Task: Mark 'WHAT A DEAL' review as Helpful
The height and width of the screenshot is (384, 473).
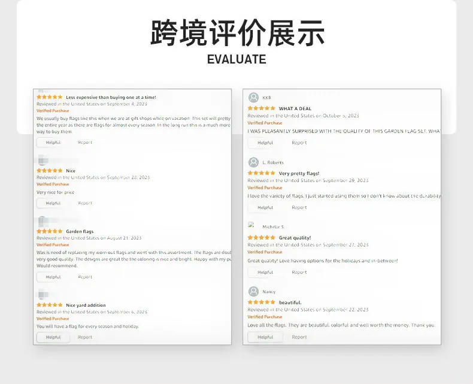Action: click(265, 143)
